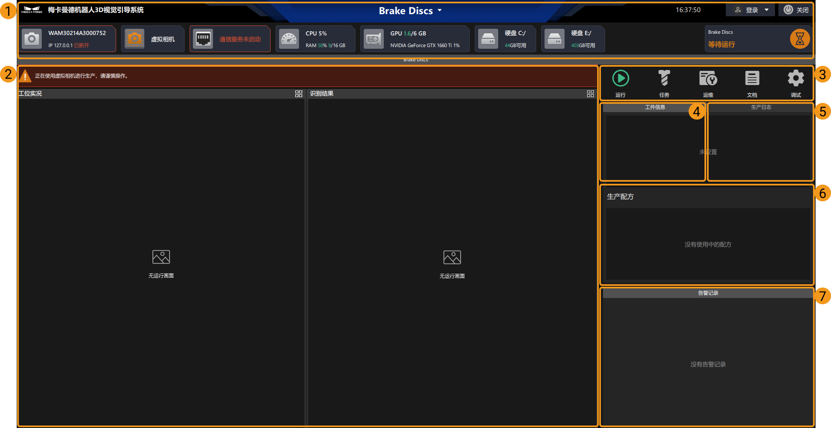Click the 虚拟相机 label
Image resolution: width=831 pixels, height=428 pixels.
163,39
